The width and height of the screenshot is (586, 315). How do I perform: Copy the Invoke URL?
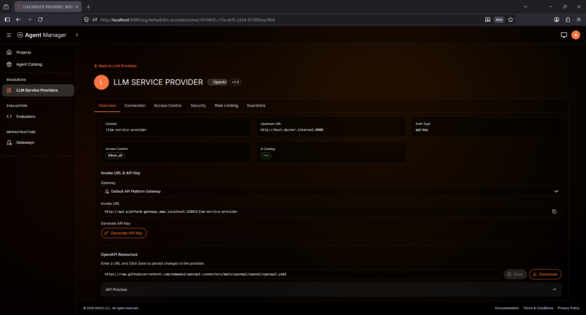click(x=554, y=212)
